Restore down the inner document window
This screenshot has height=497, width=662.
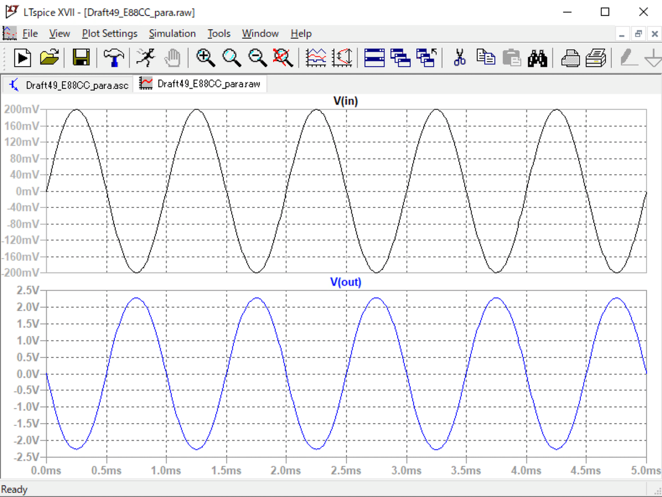pos(638,34)
